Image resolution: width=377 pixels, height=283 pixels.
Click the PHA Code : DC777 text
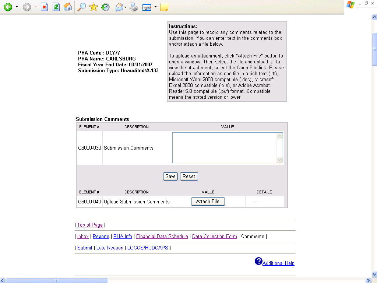(x=99, y=53)
